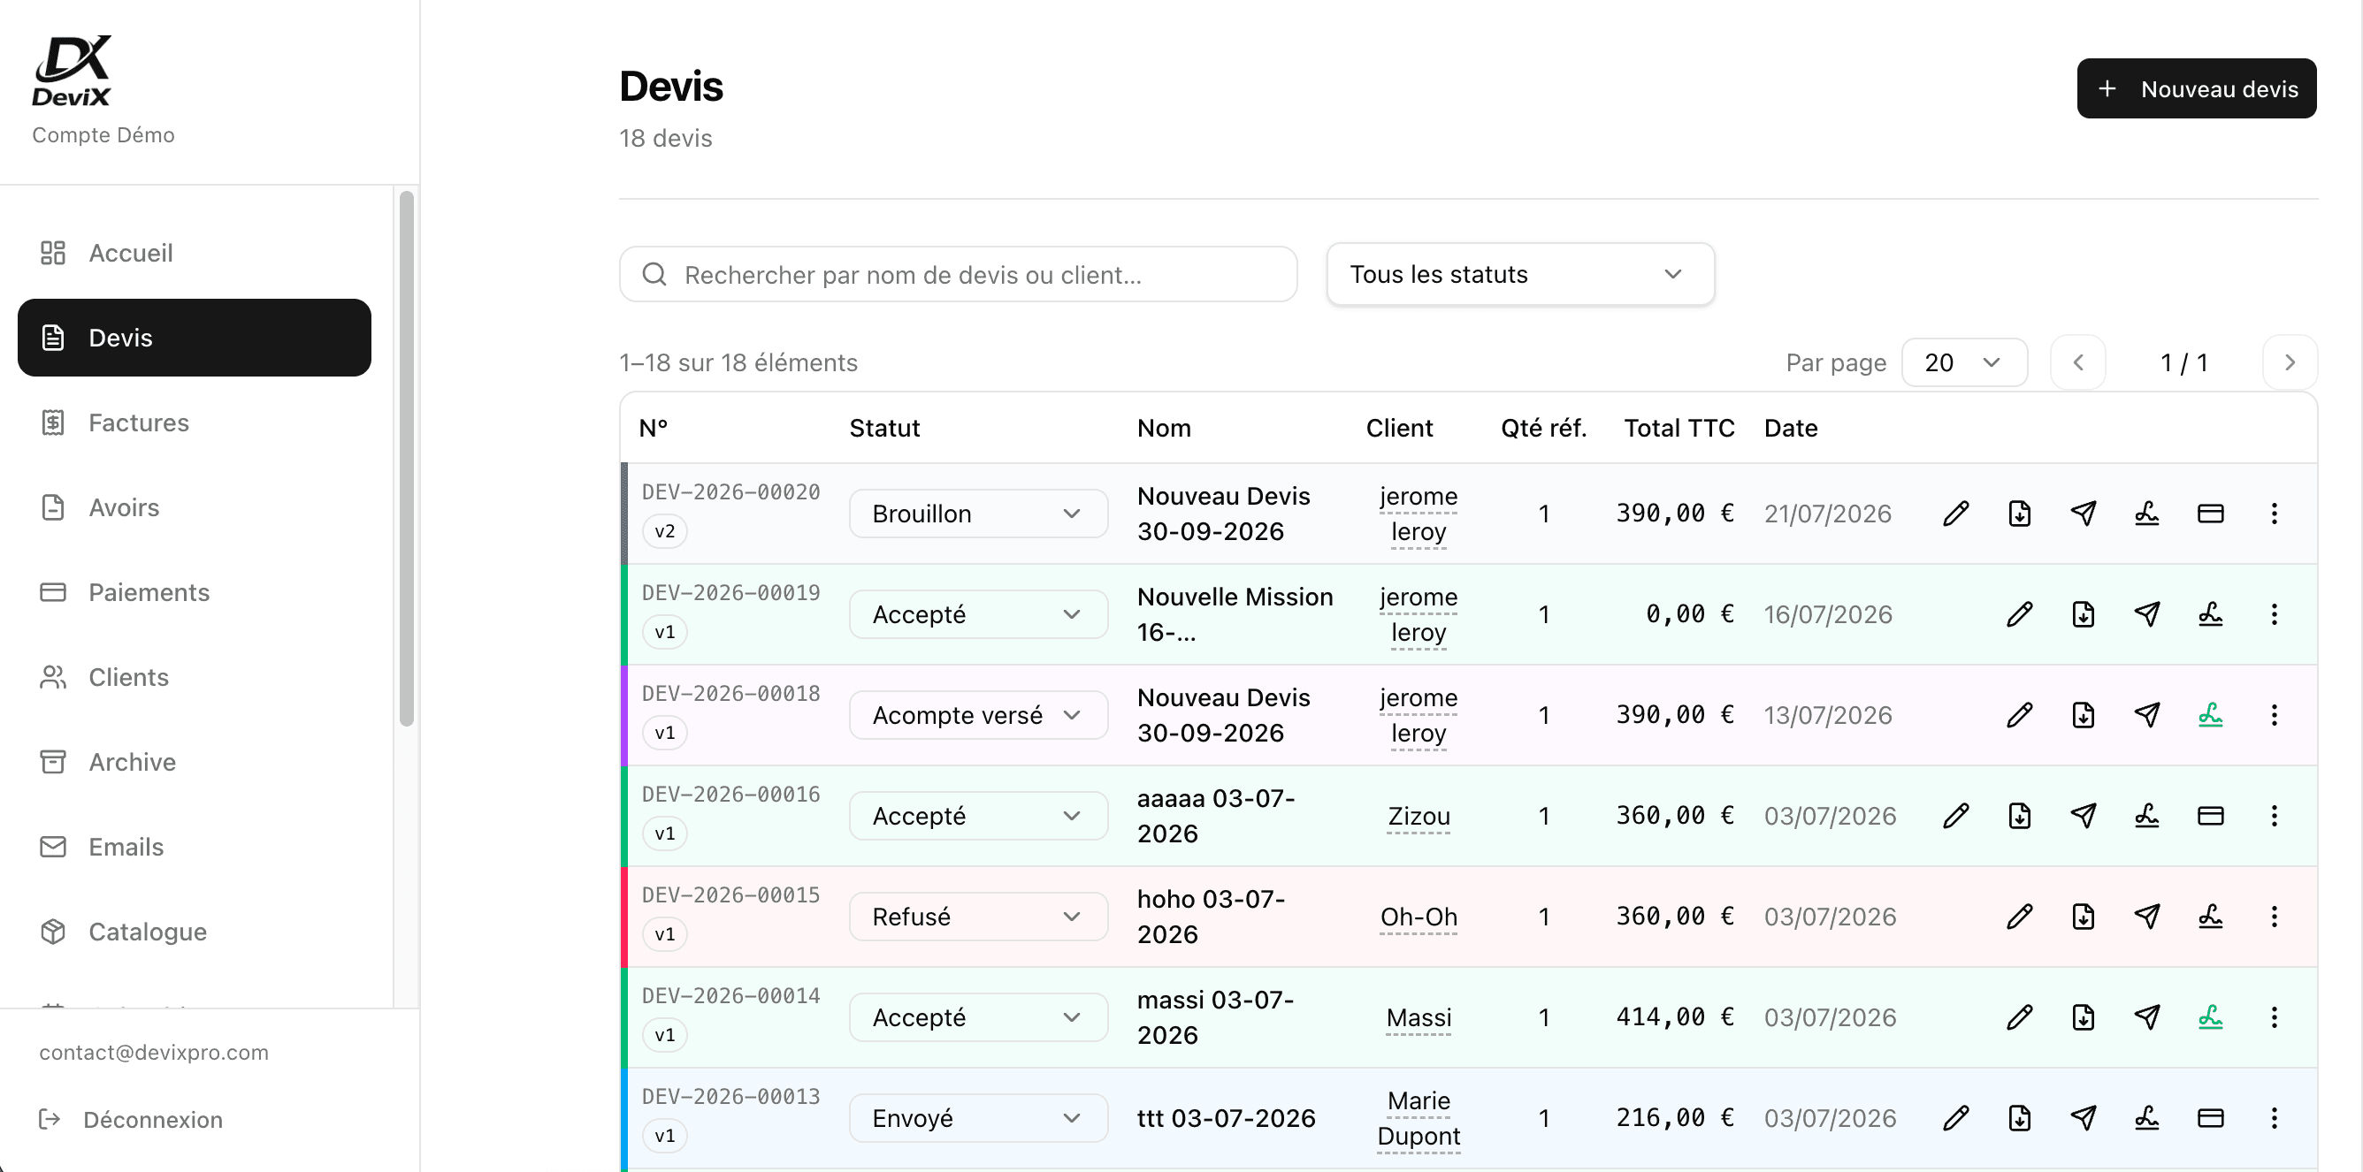Open client Zizou link
This screenshot has width=2363, height=1172.
pos(1419,816)
